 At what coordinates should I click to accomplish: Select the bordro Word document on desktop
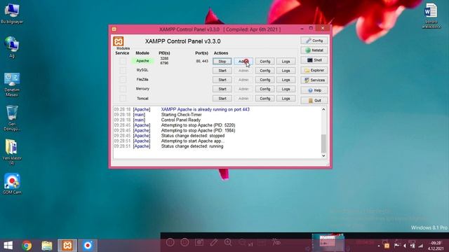click(x=431, y=16)
